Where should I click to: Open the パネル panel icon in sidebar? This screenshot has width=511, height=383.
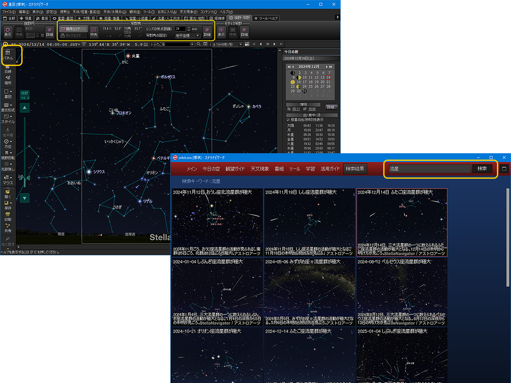click(8, 55)
